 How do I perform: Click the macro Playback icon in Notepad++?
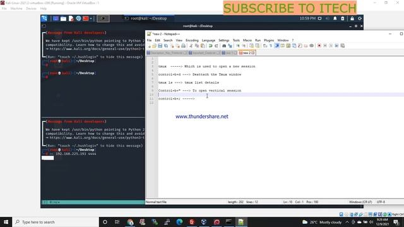pyautogui.click(x=331, y=46)
